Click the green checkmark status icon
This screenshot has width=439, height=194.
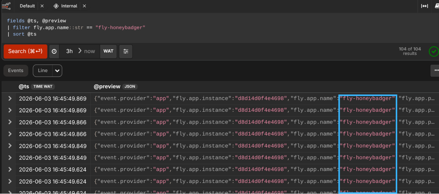pos(434,51)
